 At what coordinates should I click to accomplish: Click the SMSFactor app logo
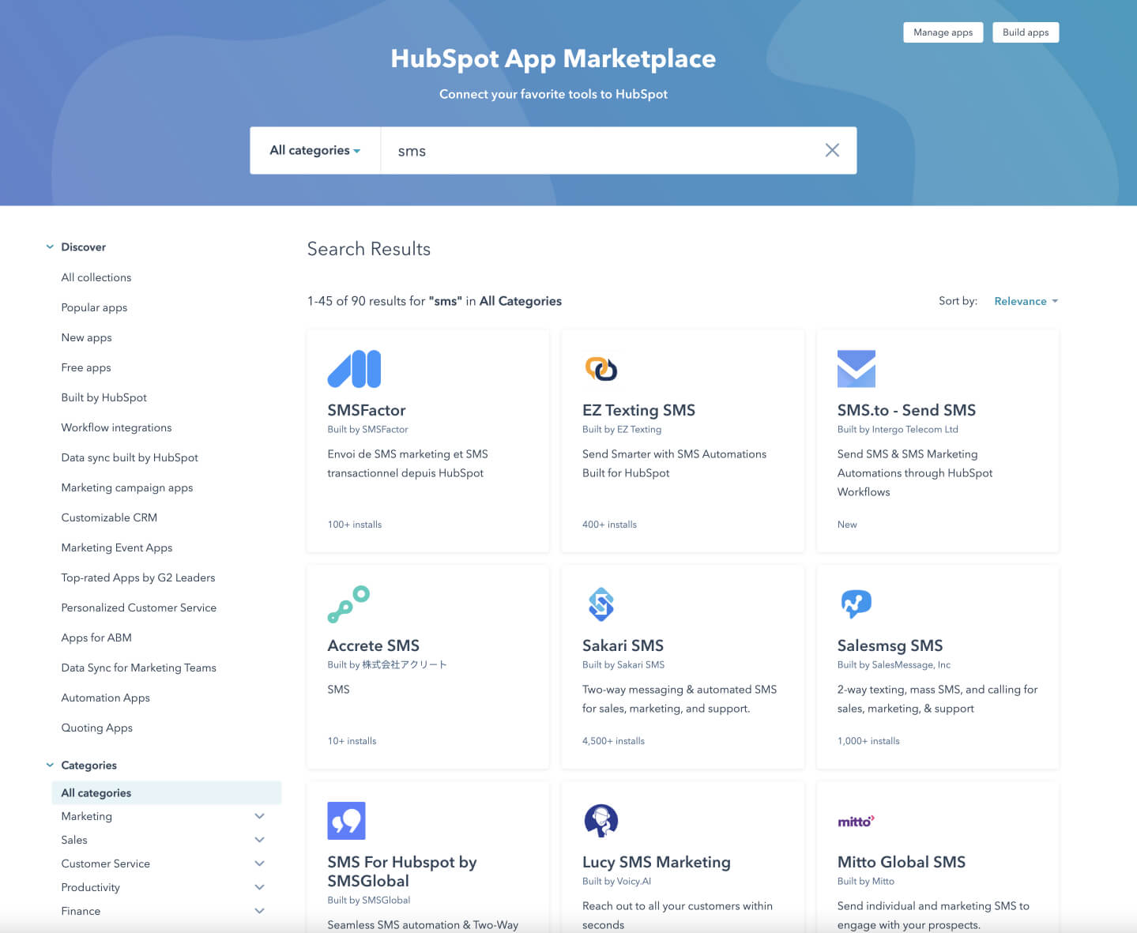click(x=354, y=369)
